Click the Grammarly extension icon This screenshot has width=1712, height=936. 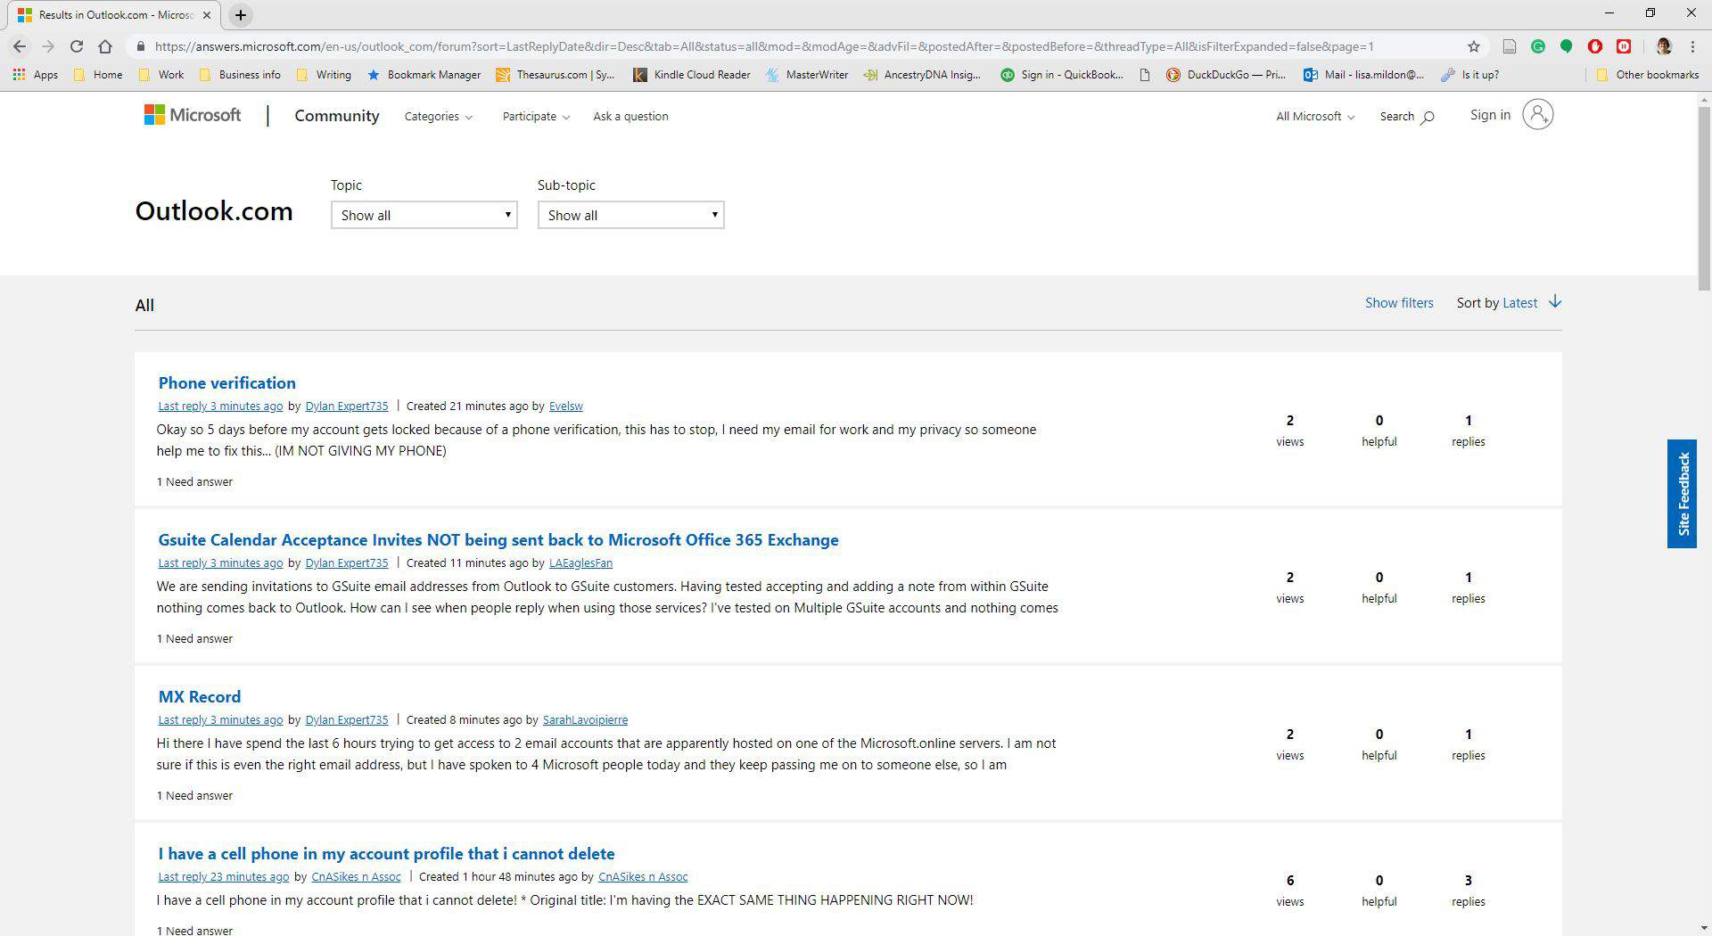1538,46
